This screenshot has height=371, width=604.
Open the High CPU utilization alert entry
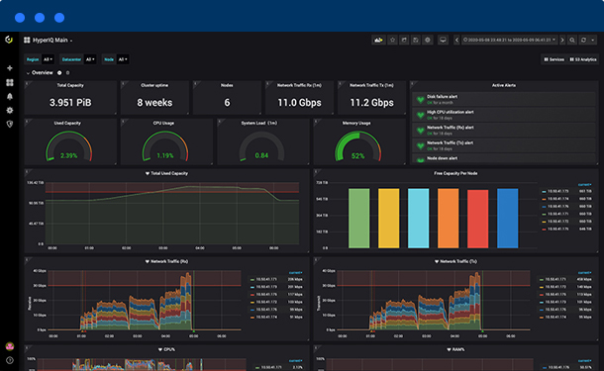point(503,115)
